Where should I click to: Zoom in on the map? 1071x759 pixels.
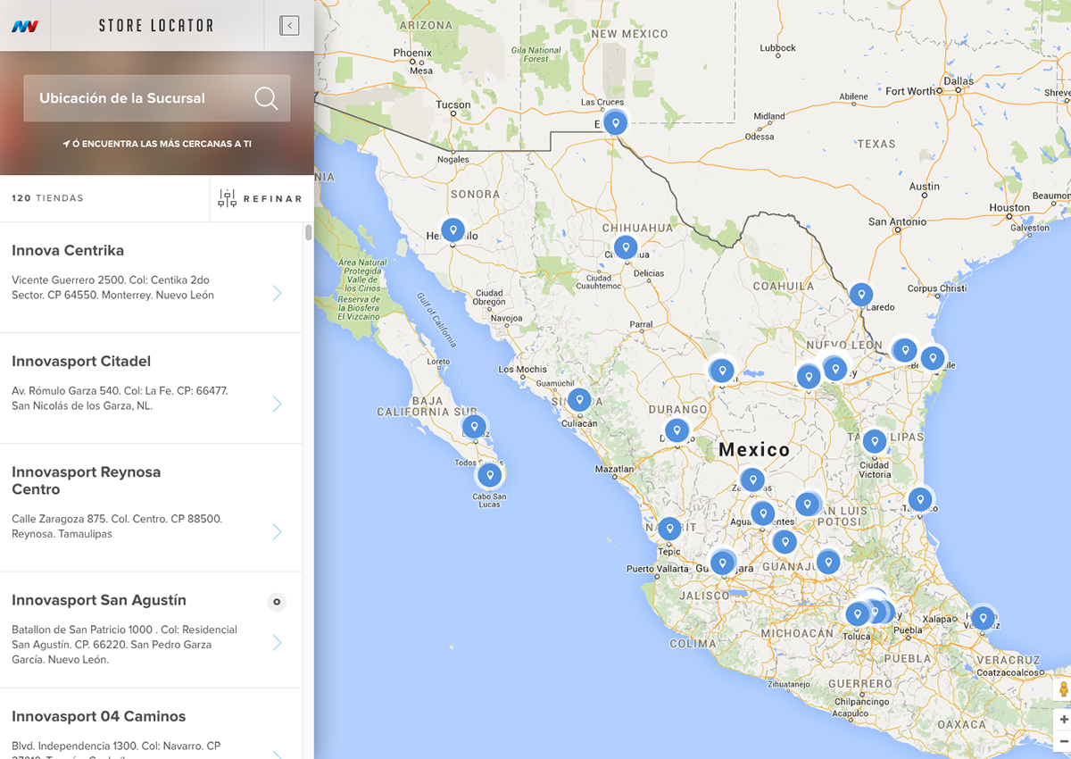(1063, 720)
